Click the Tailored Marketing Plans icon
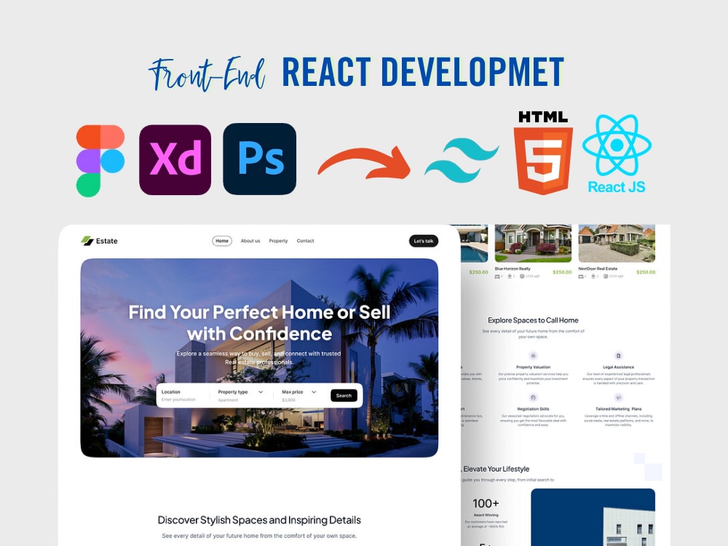Screen dimensions: 728x546 (618, 398)
